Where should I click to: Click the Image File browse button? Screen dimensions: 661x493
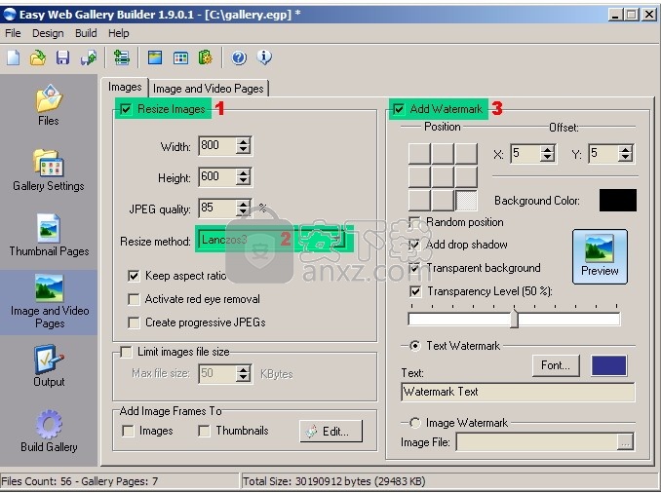[626, 442]
